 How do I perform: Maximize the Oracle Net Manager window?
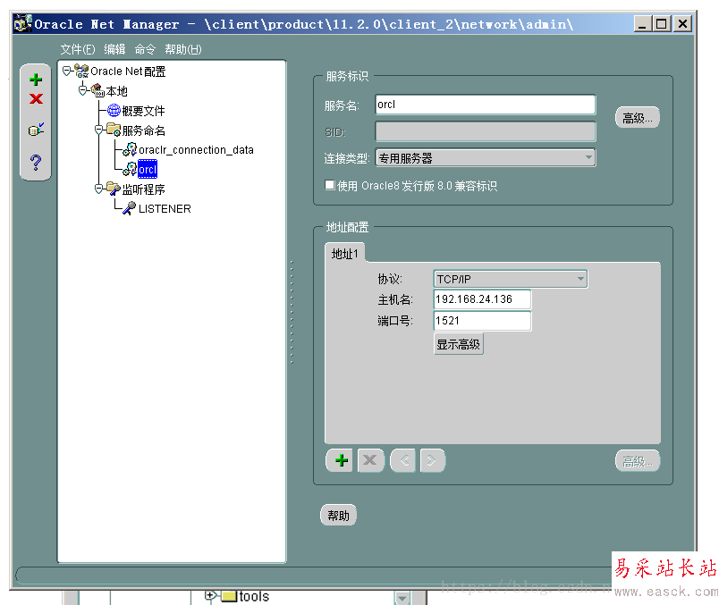[662, 23]
